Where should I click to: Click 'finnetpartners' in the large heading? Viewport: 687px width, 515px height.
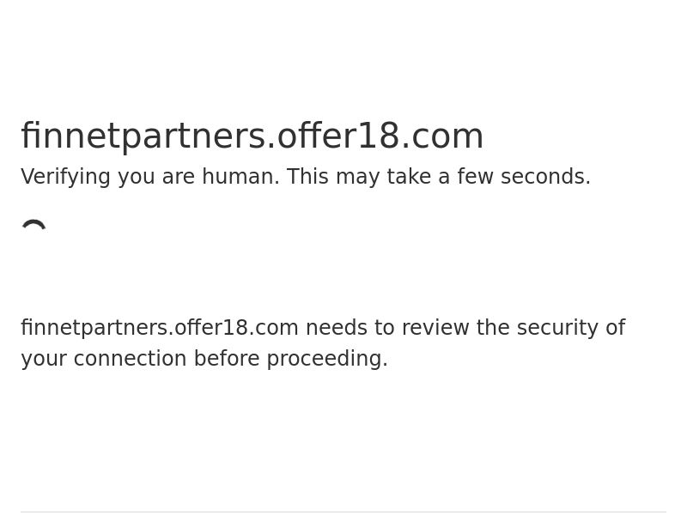tap(143, 136)
